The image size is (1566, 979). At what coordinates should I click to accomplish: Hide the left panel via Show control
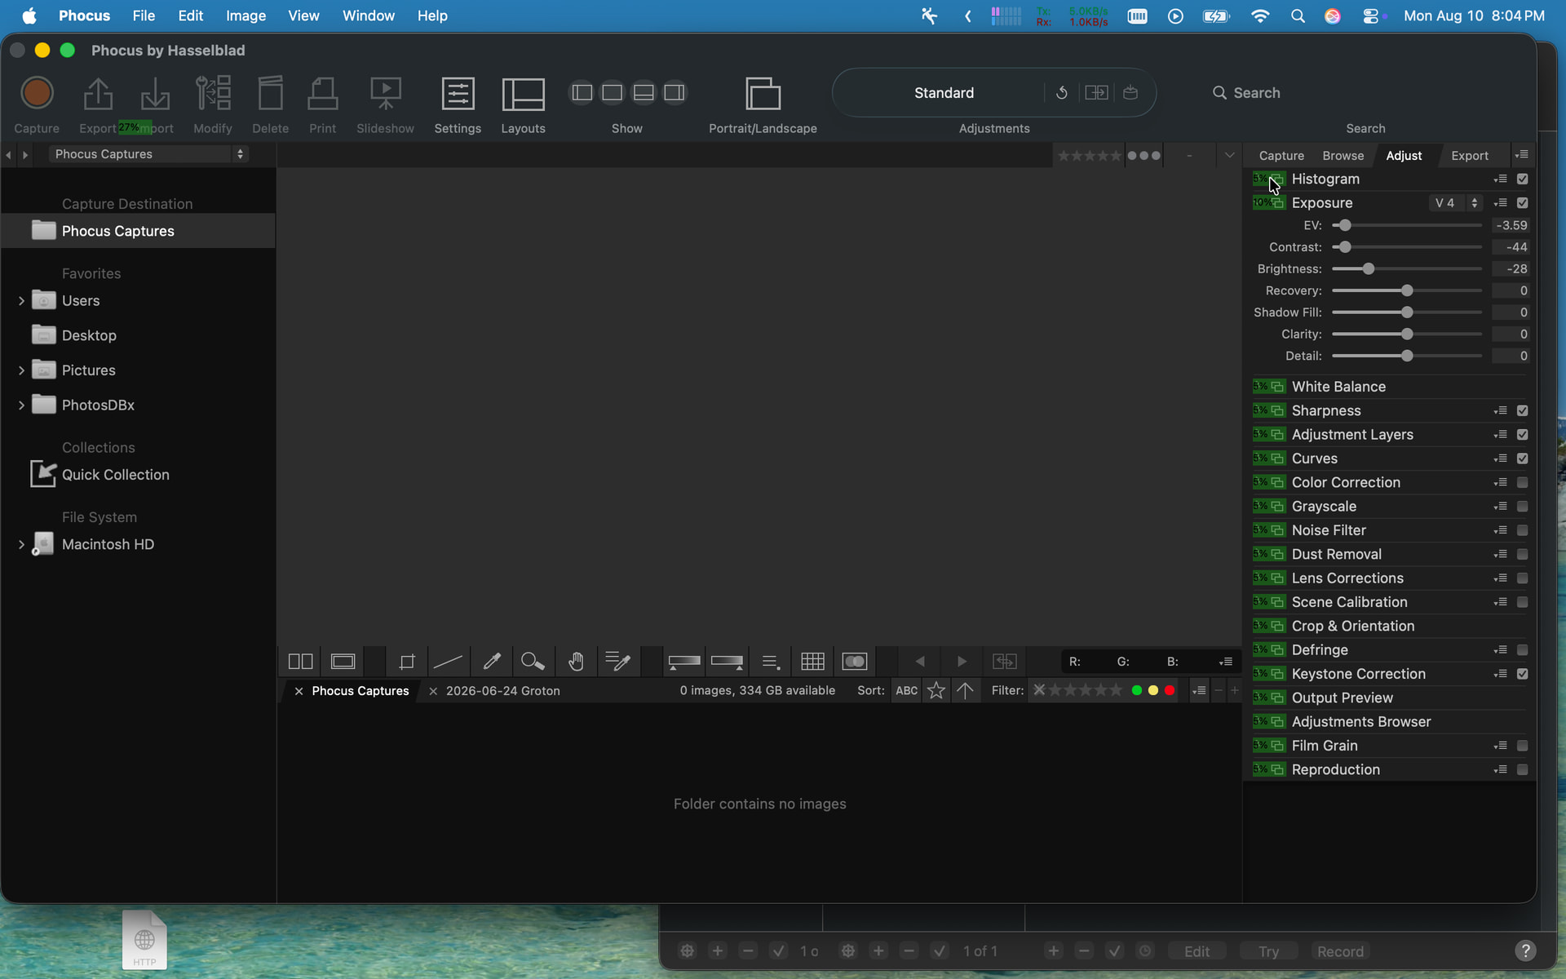[x=582, y=93]
